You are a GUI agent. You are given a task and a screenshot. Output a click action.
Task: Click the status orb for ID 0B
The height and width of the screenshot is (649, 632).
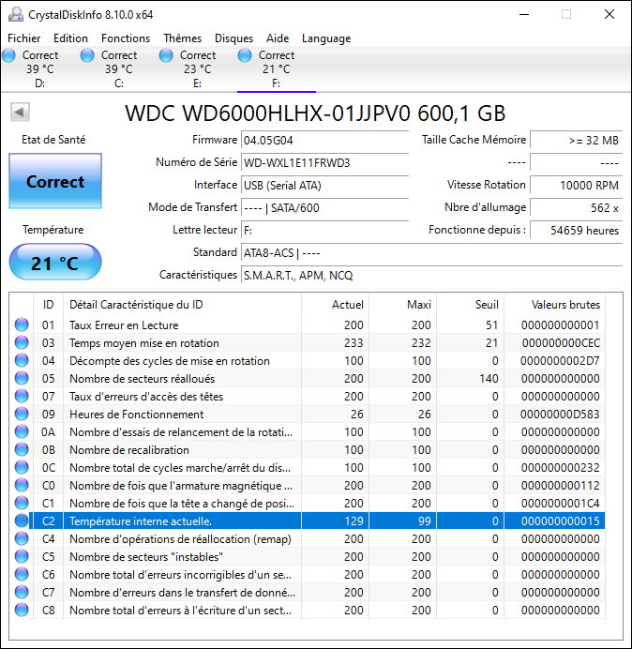coord(22,449)
